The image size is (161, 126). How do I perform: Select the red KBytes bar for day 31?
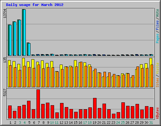click(x=152, y=113)
